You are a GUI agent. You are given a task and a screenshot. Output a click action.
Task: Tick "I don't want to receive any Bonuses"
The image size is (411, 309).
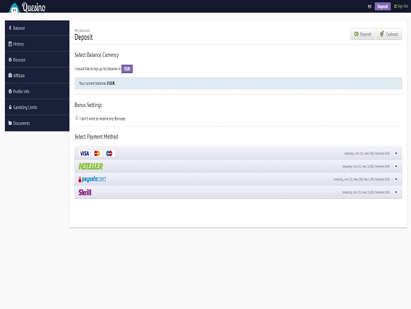click(x=77, y=119)
